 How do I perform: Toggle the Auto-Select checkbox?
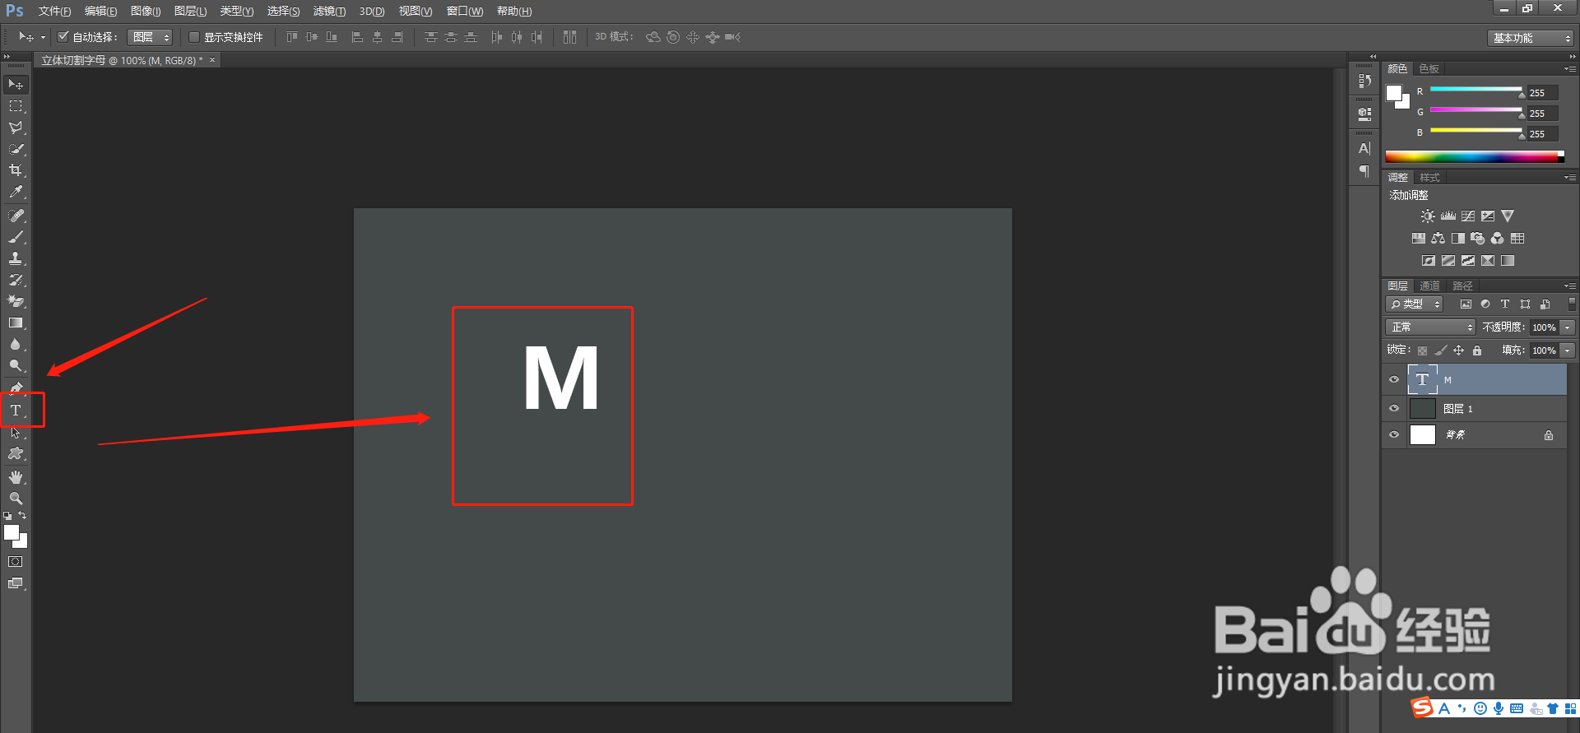63,36
